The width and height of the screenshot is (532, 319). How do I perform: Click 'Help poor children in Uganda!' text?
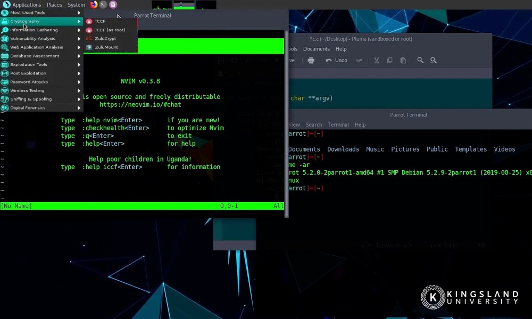(140, 159)
